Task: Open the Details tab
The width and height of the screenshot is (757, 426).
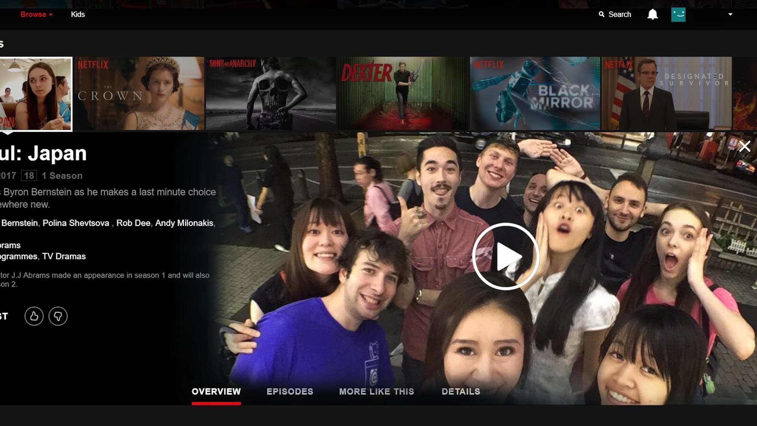Action: [x=461, y=391]
